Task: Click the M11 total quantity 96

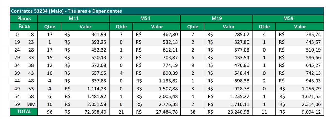Action: (50, 112)
